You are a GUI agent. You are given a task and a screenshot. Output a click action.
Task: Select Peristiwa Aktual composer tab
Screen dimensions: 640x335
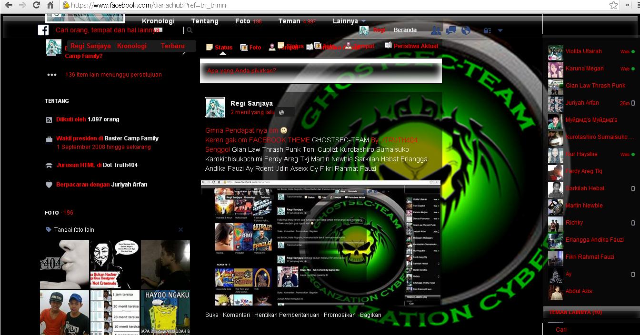411,46
